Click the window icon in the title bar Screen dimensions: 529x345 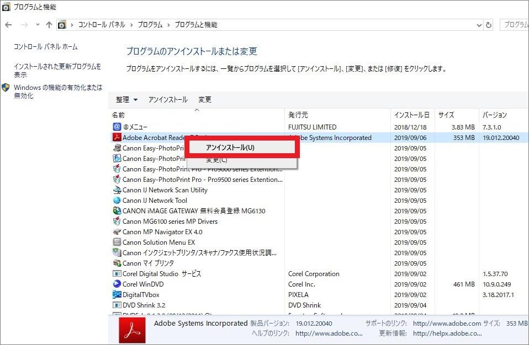6,7
